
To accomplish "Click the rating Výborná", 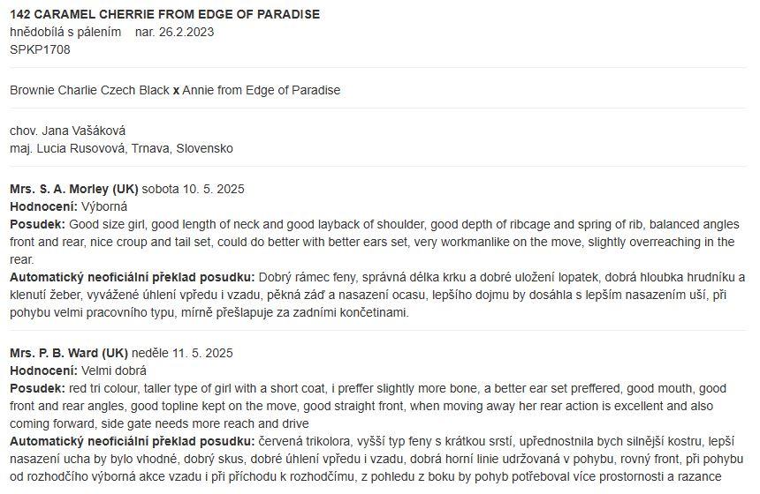I will pos(104,207).
